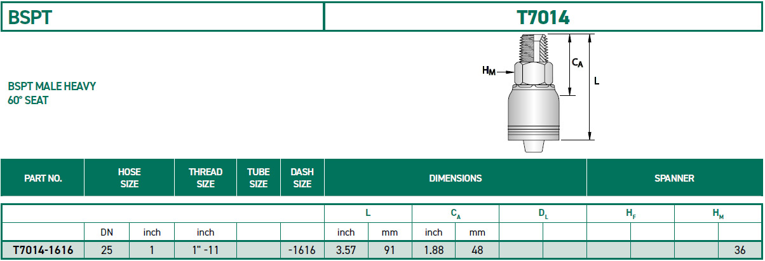
Task: Click the DN unit label
Action: [x=107, y=233]
